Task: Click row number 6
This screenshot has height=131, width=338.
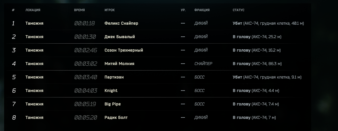Action: [x=14, y=90]
